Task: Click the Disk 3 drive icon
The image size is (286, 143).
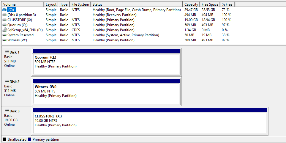Action: click(7, 111)
